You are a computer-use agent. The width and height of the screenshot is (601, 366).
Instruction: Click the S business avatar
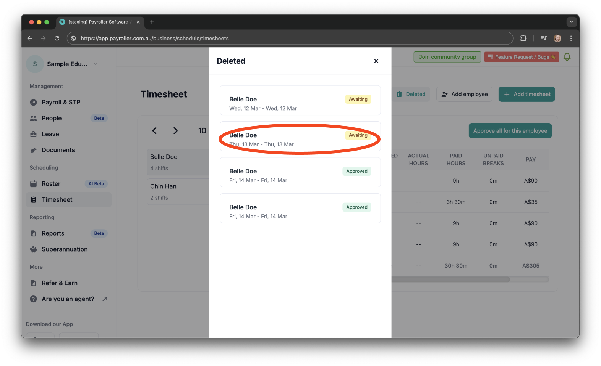tap(35, 64)
